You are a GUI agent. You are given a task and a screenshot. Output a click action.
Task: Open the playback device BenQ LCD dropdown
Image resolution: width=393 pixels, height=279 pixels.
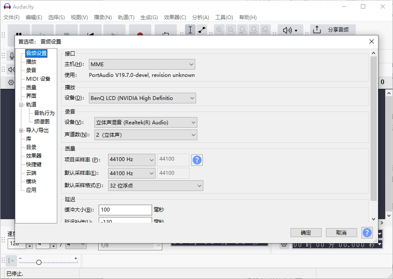coord(142,98)
